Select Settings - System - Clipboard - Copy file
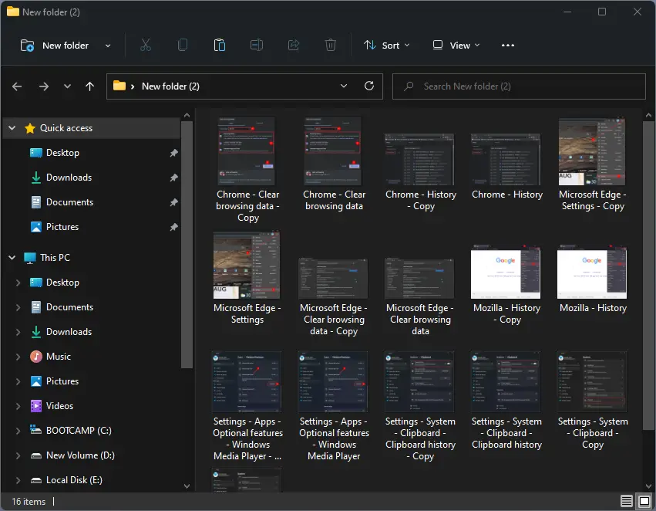656x511 pixels. pyautogui.click(x=593, y=401)
